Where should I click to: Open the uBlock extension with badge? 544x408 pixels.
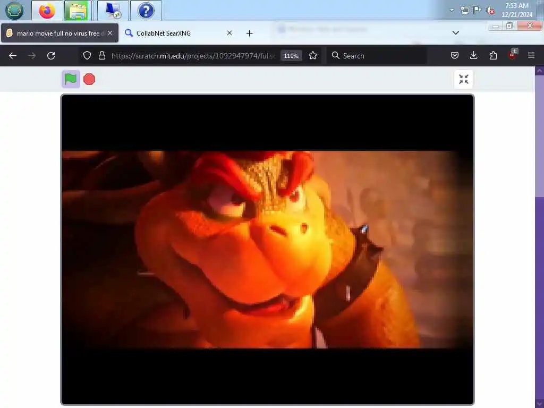click(513, 55)
